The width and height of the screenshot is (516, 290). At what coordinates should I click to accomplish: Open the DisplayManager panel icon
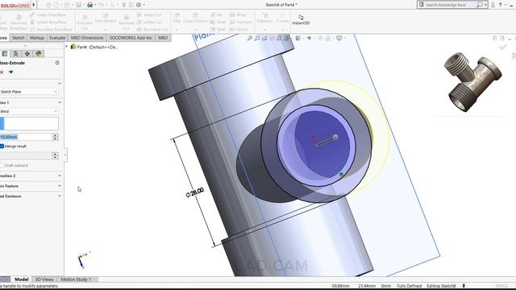pyautogui.click(x=39, y=54)
